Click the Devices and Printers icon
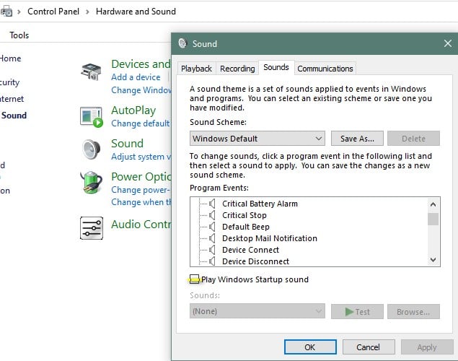The height and width of the screenshot is (361, 458). (91, 71)
